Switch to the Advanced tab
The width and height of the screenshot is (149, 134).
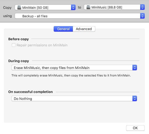(x=84, y=29)
